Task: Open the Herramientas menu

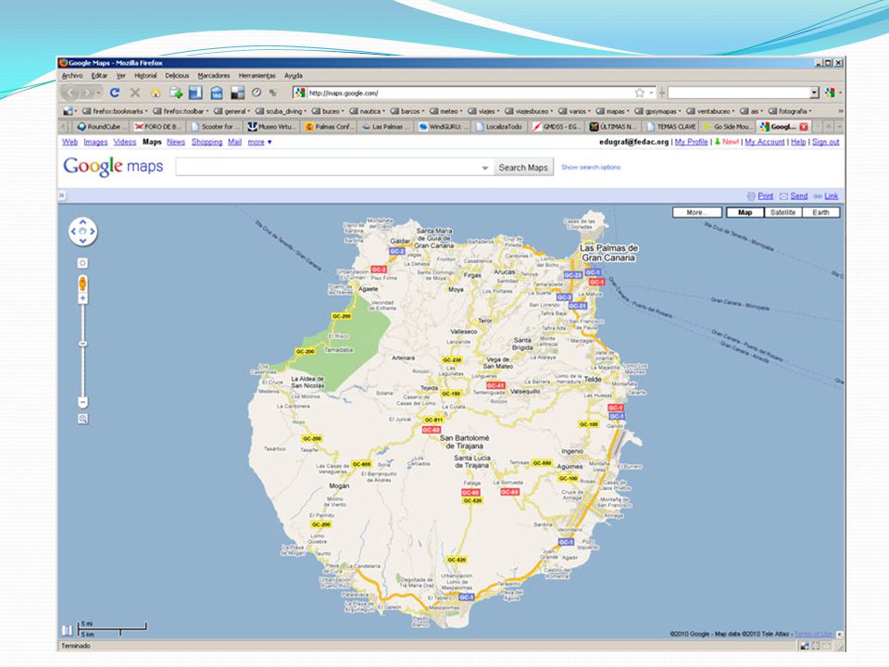Action: (x=257, y=75)
